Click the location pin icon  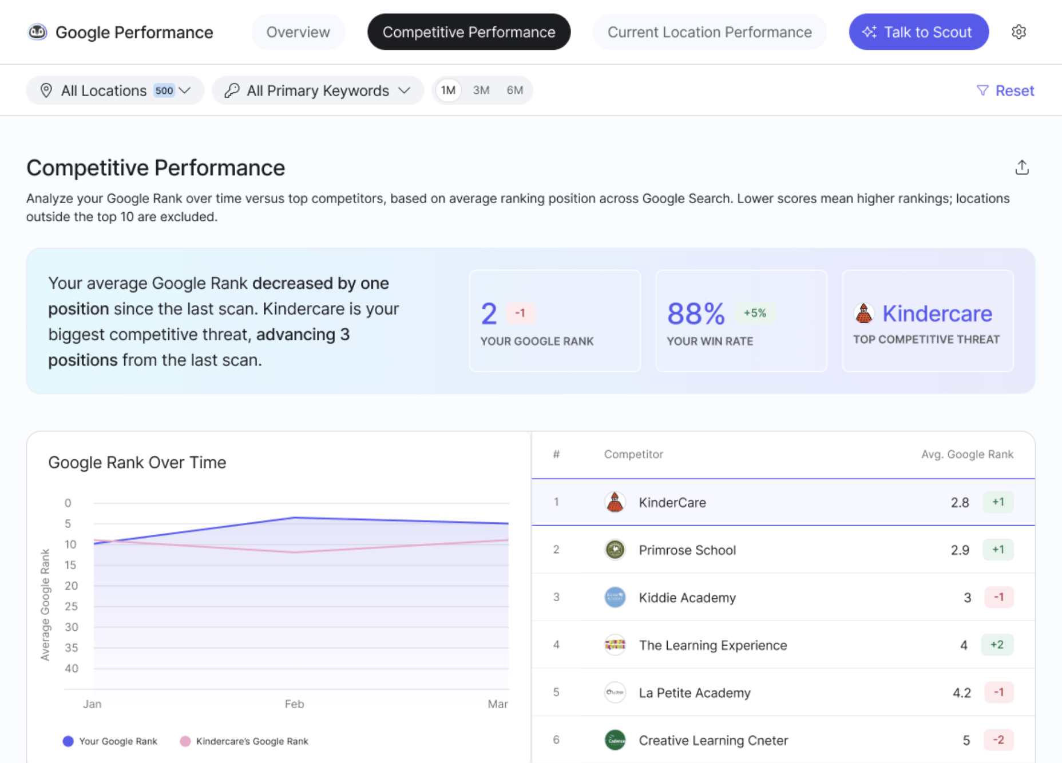pos(46,90)
